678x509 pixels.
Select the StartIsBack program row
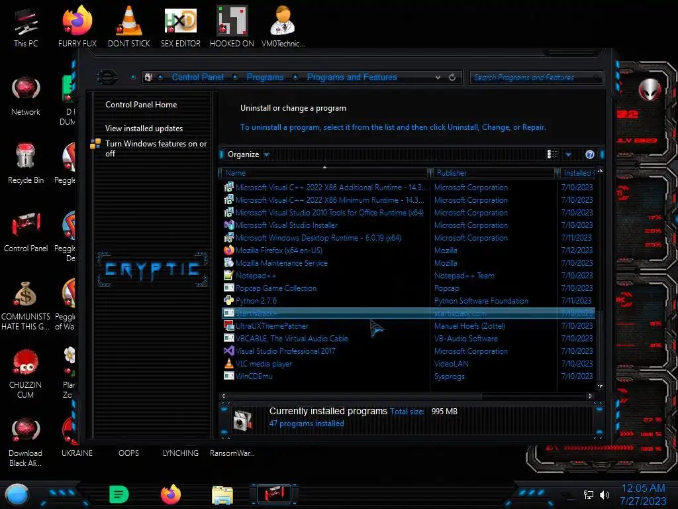pos(409,313)
